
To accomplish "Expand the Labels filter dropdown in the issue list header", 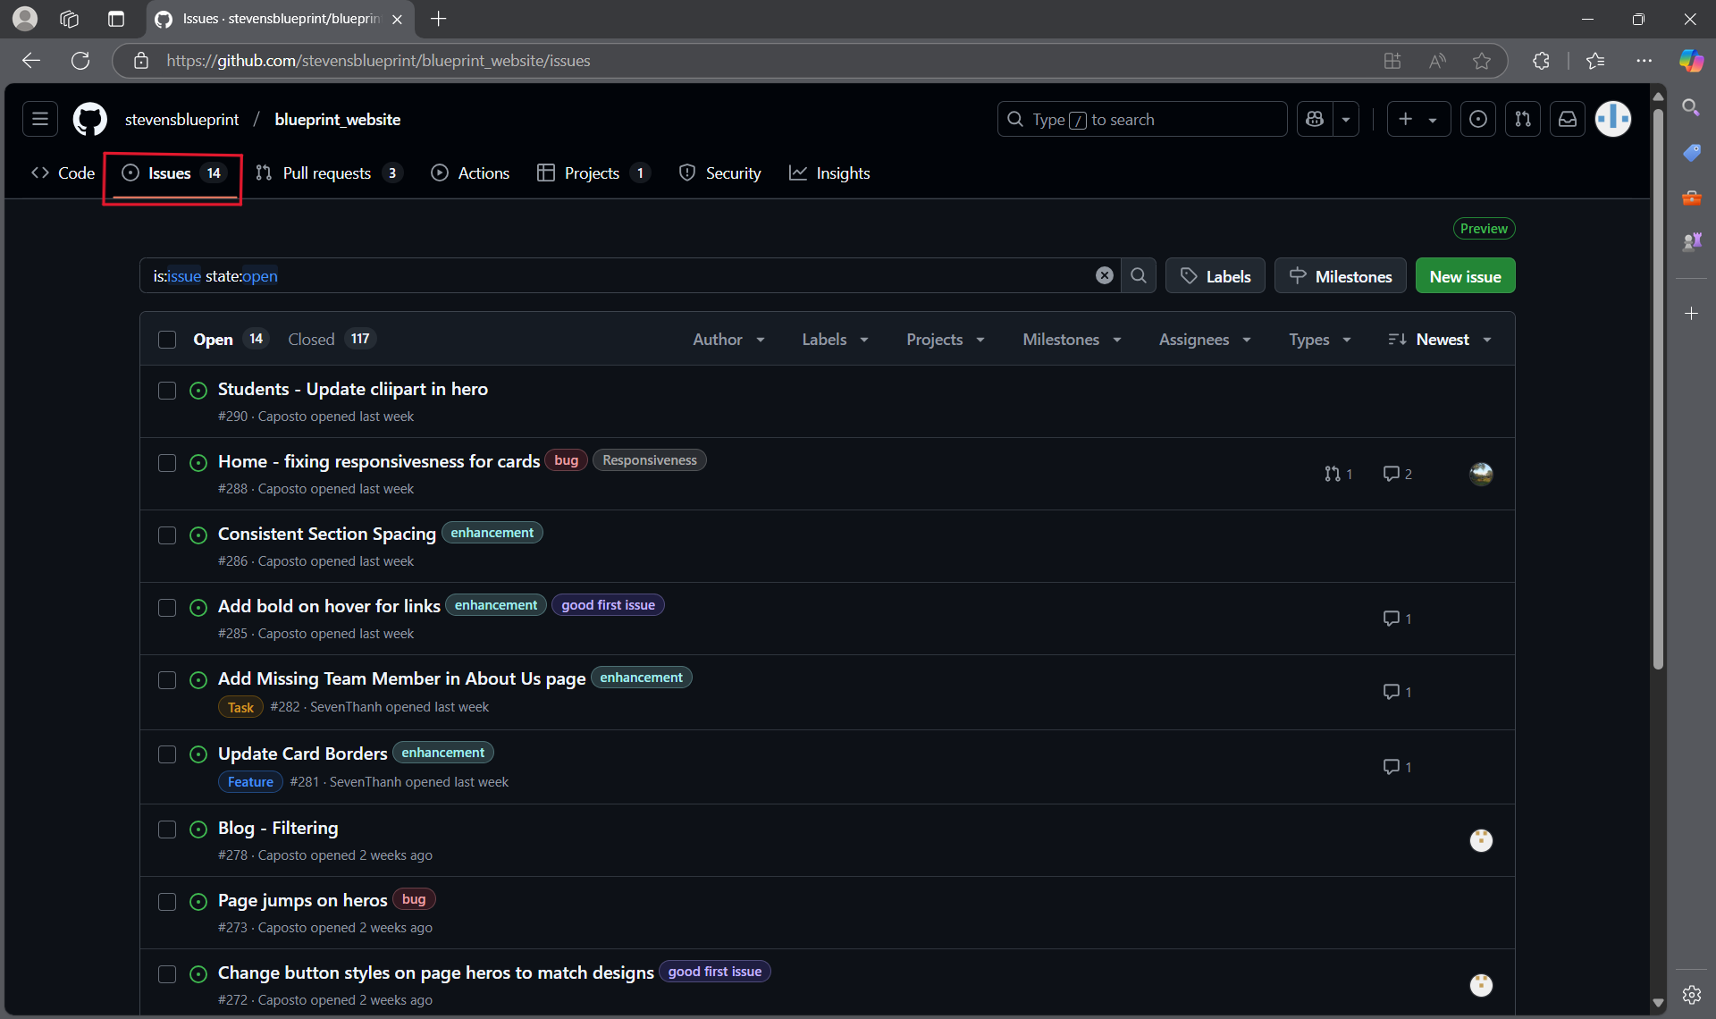I will point(835,340).
